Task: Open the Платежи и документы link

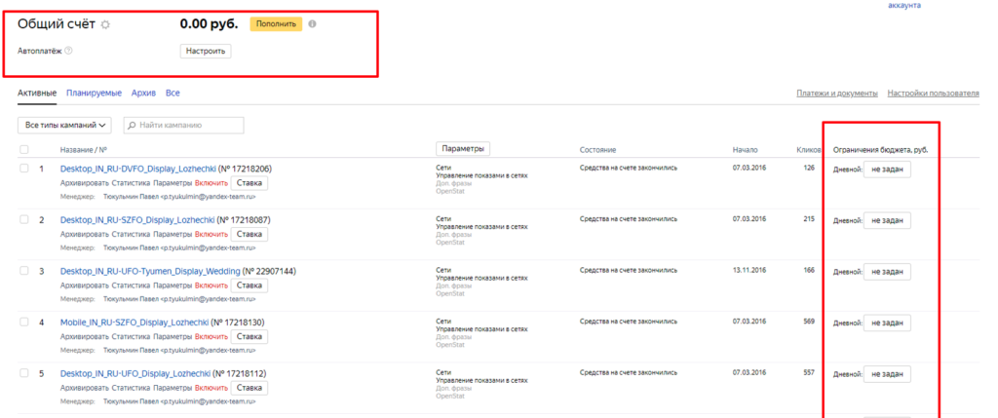Action: click(x=837, y=94)
